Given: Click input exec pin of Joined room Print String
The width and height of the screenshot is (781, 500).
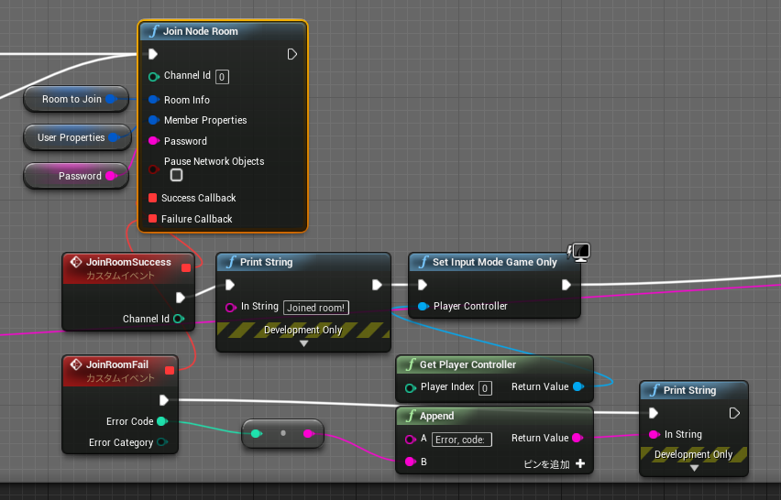Looking at the screenshot, I should pos(229,285).
